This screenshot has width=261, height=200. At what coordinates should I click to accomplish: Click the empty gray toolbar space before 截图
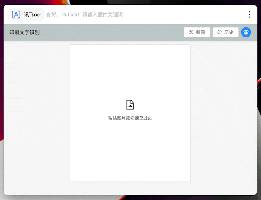tap(111, 32)
